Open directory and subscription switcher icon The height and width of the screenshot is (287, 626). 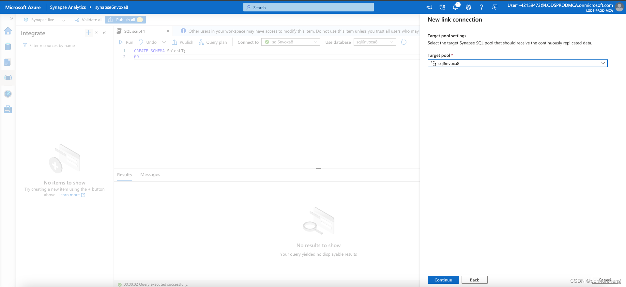[x=442, y=7]
